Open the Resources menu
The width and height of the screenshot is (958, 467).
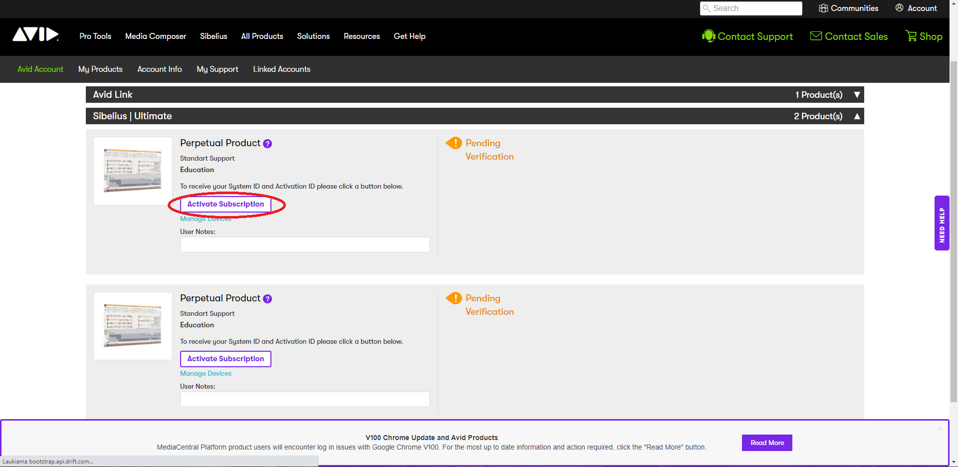pos(362,36)
